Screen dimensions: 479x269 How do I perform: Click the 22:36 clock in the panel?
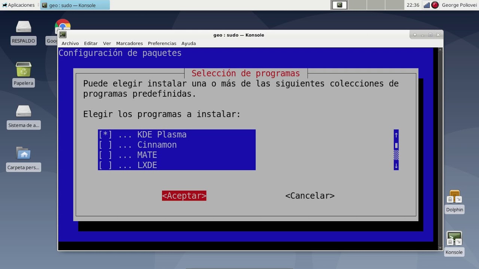413,5
